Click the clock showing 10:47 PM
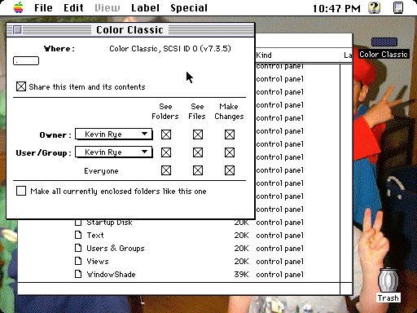 [x=336, y=8]
